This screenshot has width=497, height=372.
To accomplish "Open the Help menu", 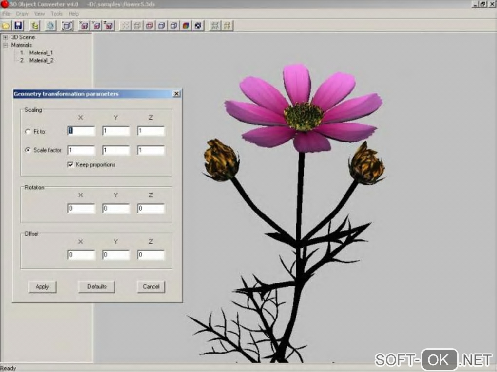I will (x=74, y=14).
